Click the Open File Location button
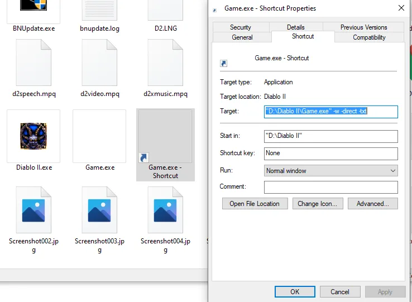Image resolution: width=412 pixels, height=302 pixels. [x=255, y=204]
